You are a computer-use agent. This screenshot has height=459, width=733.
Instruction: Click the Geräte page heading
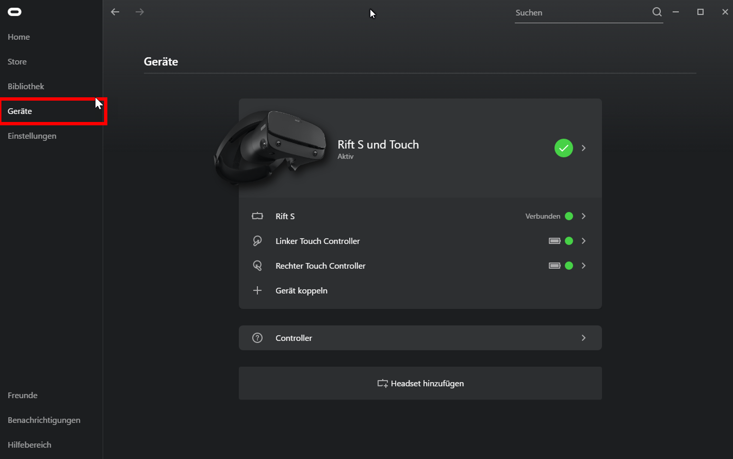(161, 62)
